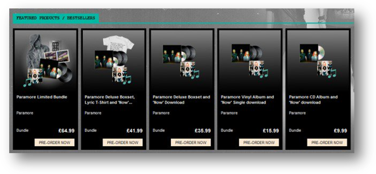The width and height of the screenshot is (376, 174).
Task: Pre-order the £64.99 Limited Bundle
Action: pyautogui.click(x=55, y=142)
